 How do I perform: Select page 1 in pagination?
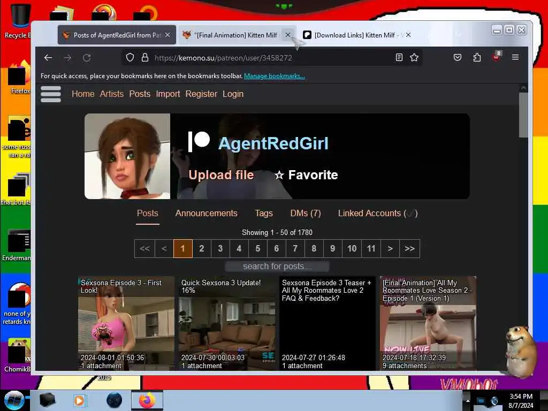(182, 248)
